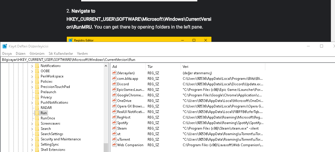Click the Web Companion value icon
The height and width of the screenshot is (152, 335).
(114, 145)
